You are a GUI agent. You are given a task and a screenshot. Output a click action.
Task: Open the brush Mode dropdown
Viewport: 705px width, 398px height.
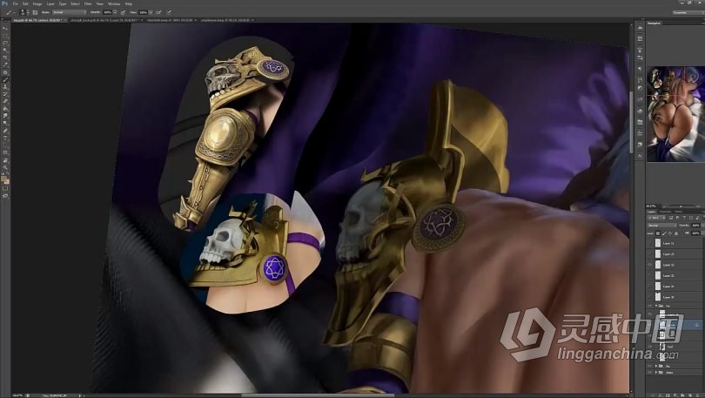pyautogui.click(x=69, y=12)
